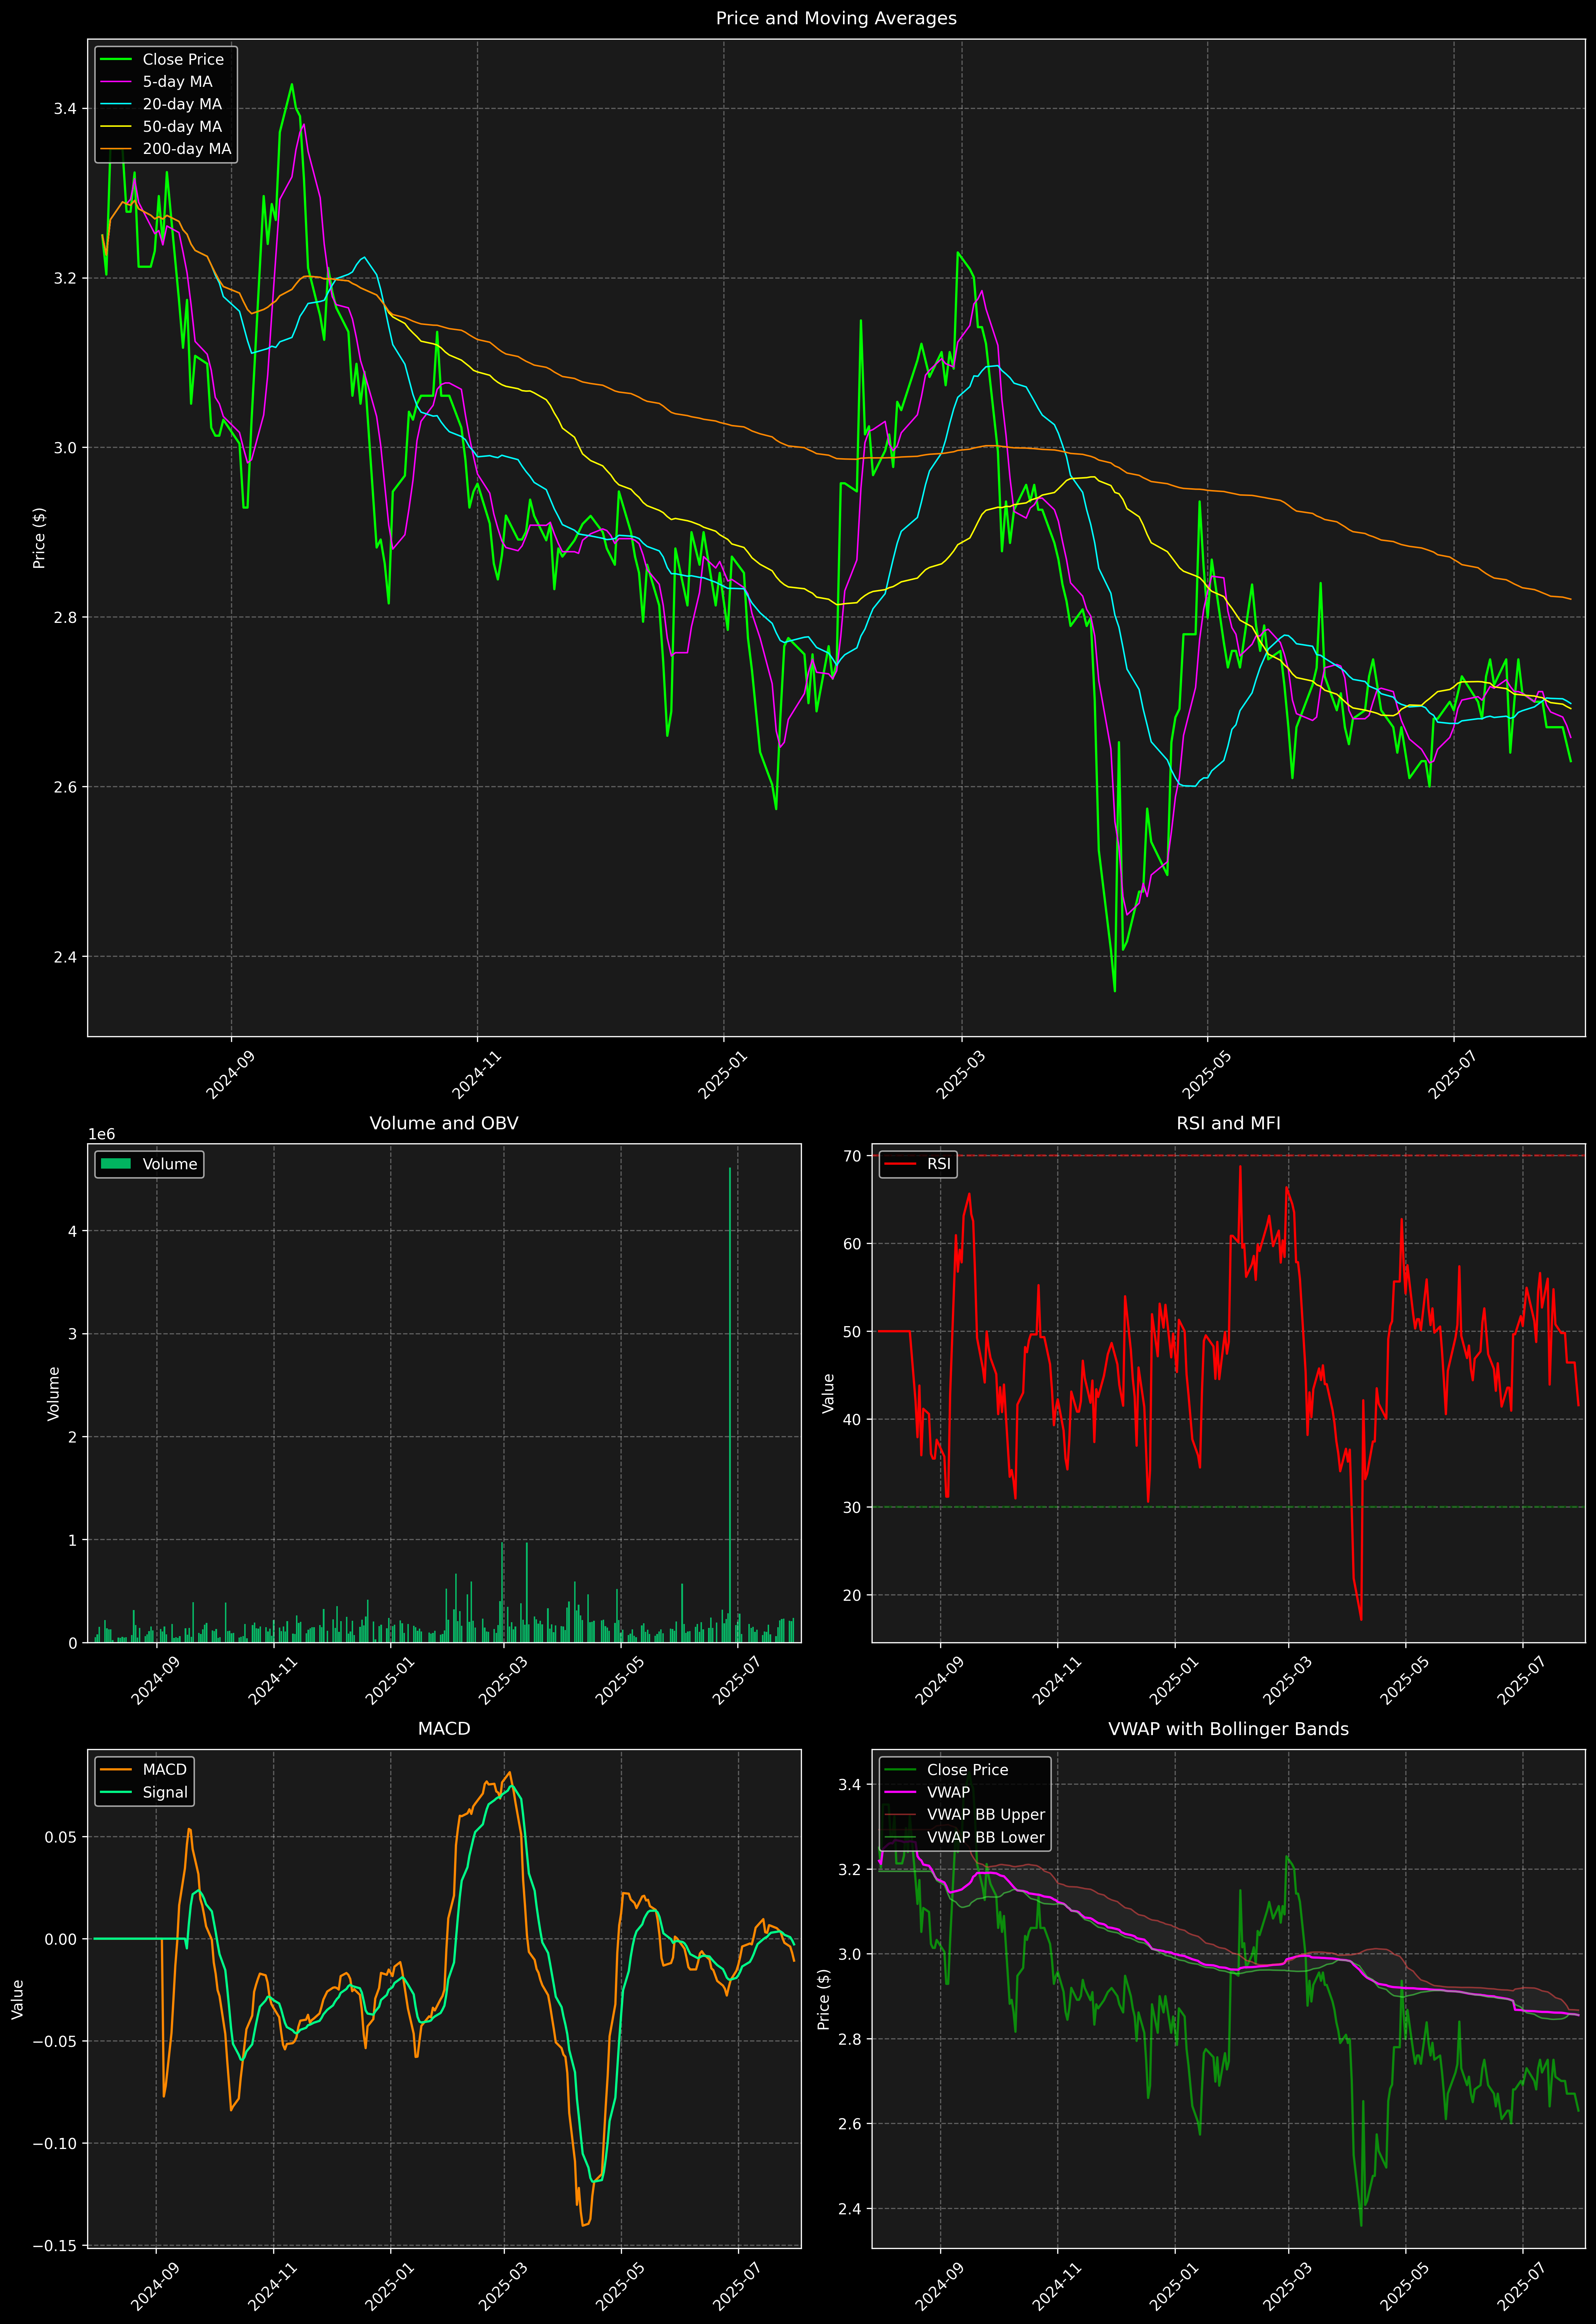This screenshot has height=2324, width=1596.
Task: Click the 'Price ($)' axis label of top chart
Action: pos(39,538)
